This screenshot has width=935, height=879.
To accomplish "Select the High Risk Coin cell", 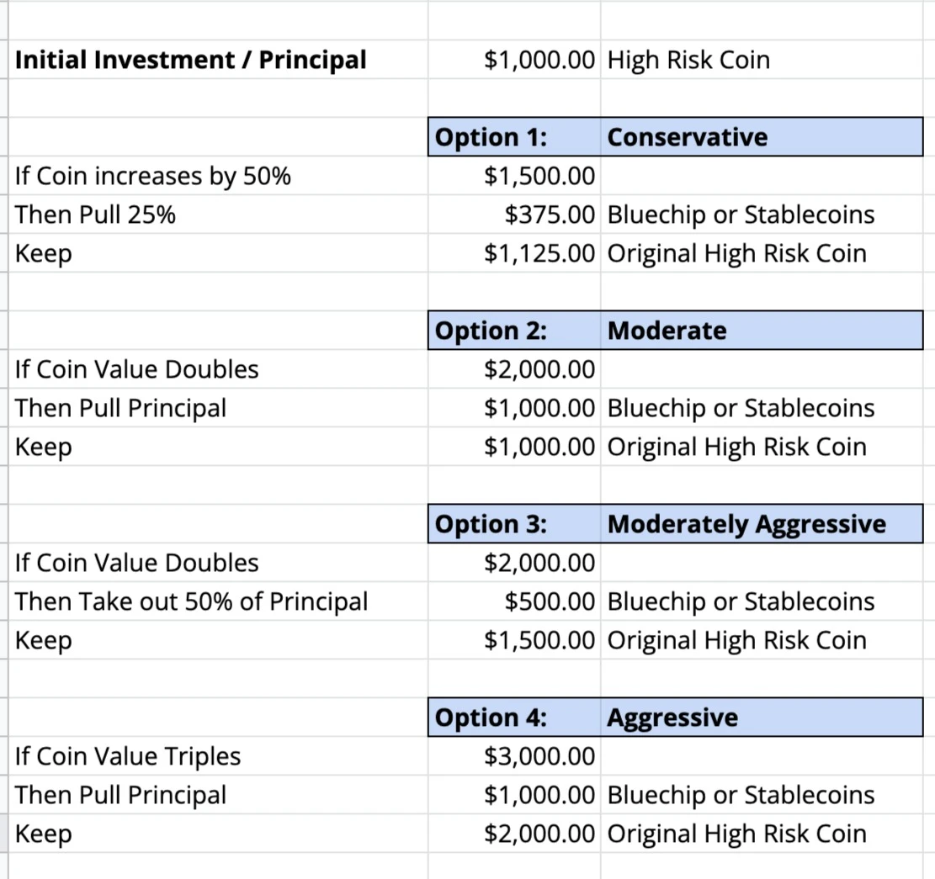I will (762, 60).
